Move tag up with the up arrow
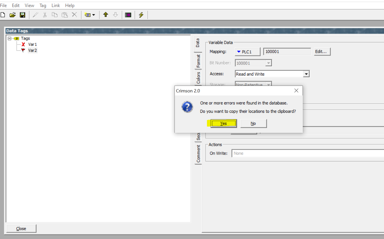This screenshot has width=384, height=239. point(106,15)
